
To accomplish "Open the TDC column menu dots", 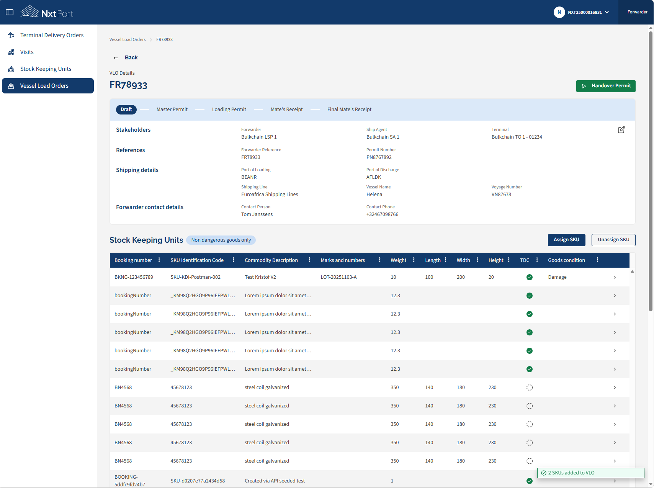I will coord(537,260).
